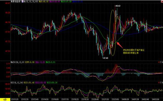The image size is (163, 101).
Task: Click the red diamond icon in RSI panel
Action: [x=159, y=83]
